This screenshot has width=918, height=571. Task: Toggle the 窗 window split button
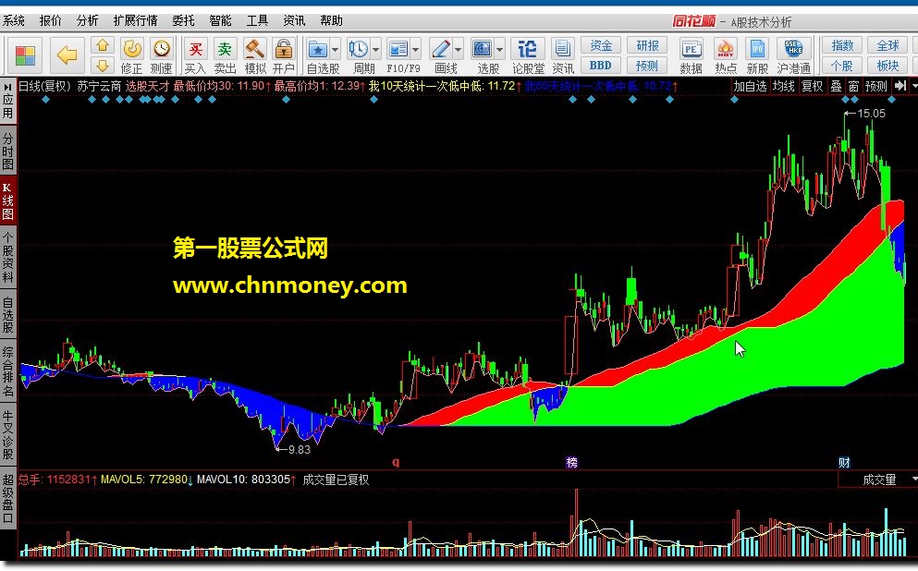click(853, 86)
